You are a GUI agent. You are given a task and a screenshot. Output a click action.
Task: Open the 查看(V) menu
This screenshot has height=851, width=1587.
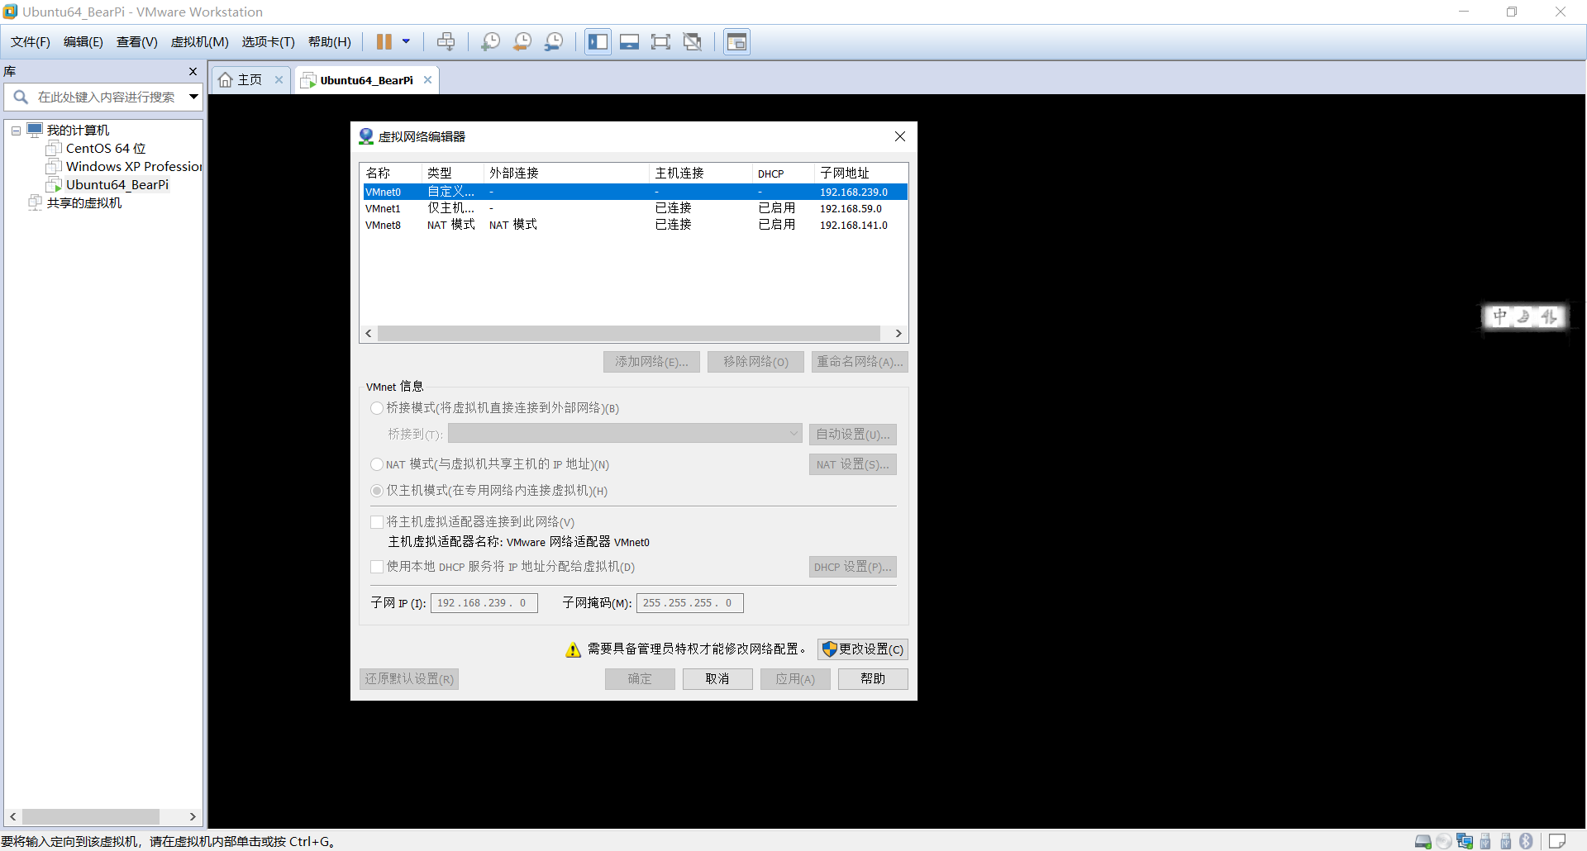[137, 42]
